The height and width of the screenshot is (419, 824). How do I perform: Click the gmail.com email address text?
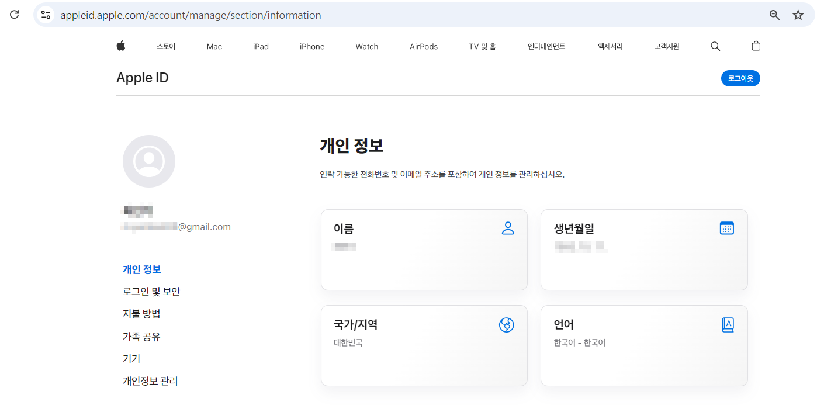175,227
